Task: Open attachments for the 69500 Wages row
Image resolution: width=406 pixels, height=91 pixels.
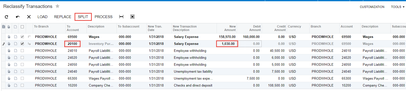Action: click(9, 37)
